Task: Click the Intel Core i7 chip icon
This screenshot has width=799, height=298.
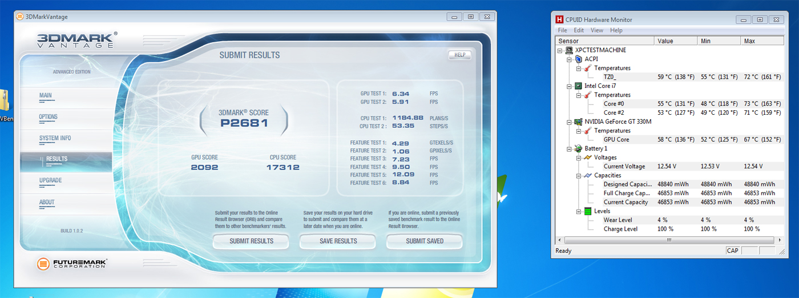Action: pyautogui.click(x=579, y=86)
